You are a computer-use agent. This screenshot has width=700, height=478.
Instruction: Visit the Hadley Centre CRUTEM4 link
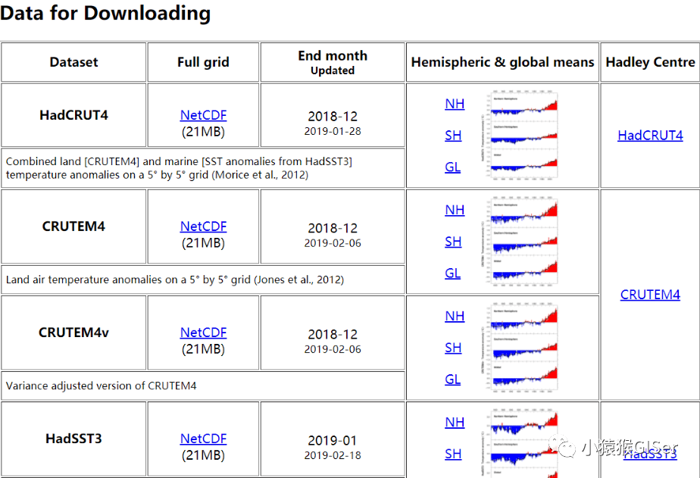(650, 295)
